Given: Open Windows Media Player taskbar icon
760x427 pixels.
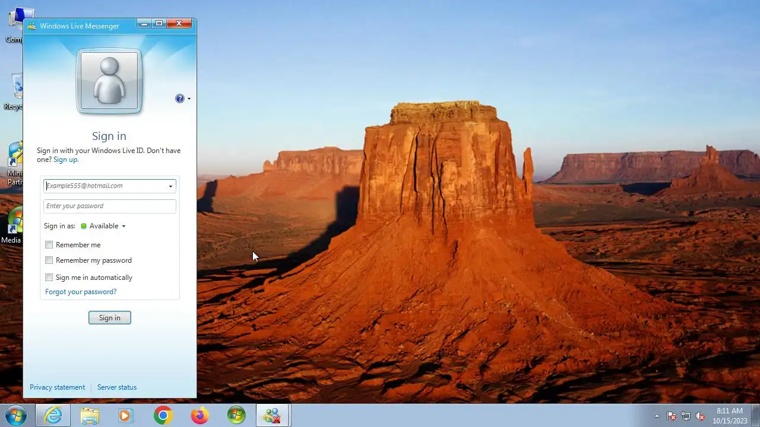Looking at the screenshot, I should click(x=125, y=415).
